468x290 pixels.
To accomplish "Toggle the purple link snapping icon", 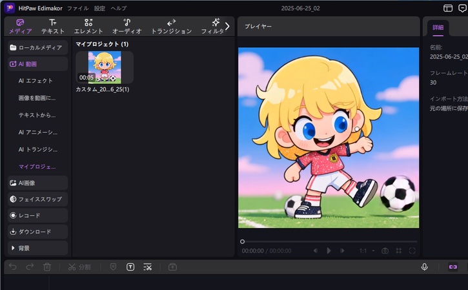I will 453,267.
